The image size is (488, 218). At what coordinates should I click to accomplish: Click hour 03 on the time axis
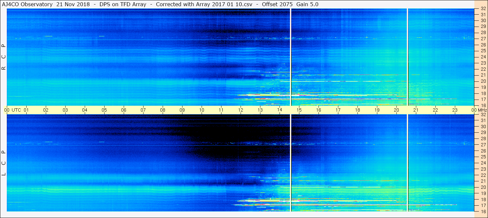(x=65, y=110)
